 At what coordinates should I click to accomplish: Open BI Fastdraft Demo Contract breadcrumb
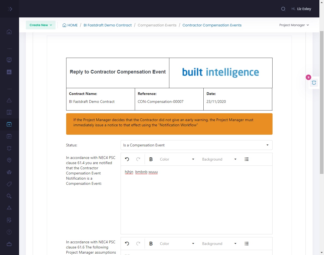tap(108, 25)
